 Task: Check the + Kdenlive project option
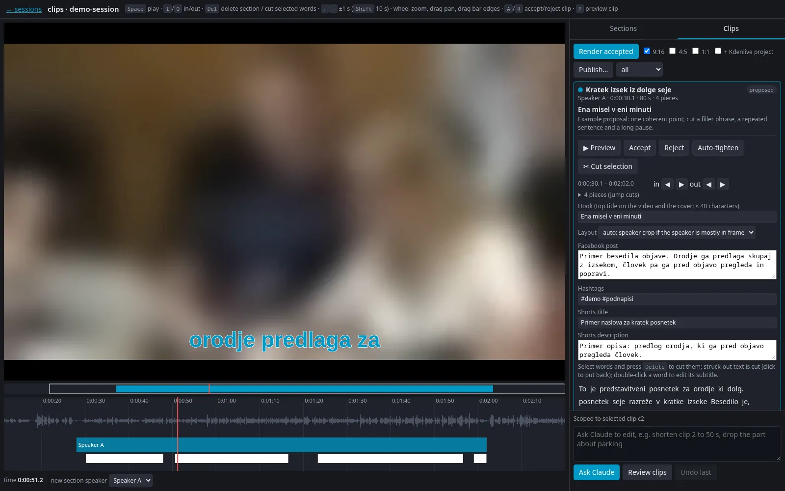tap(718, 51)
